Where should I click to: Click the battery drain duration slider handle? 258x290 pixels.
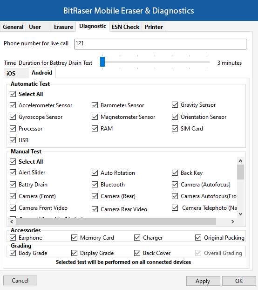click(102, 62)
